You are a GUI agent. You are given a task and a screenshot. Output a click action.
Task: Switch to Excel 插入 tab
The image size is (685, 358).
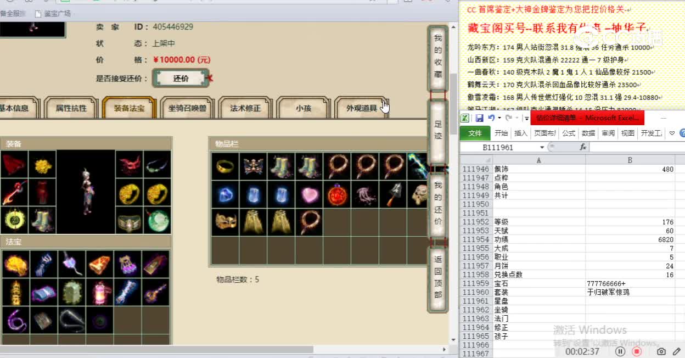coord(521,133)
